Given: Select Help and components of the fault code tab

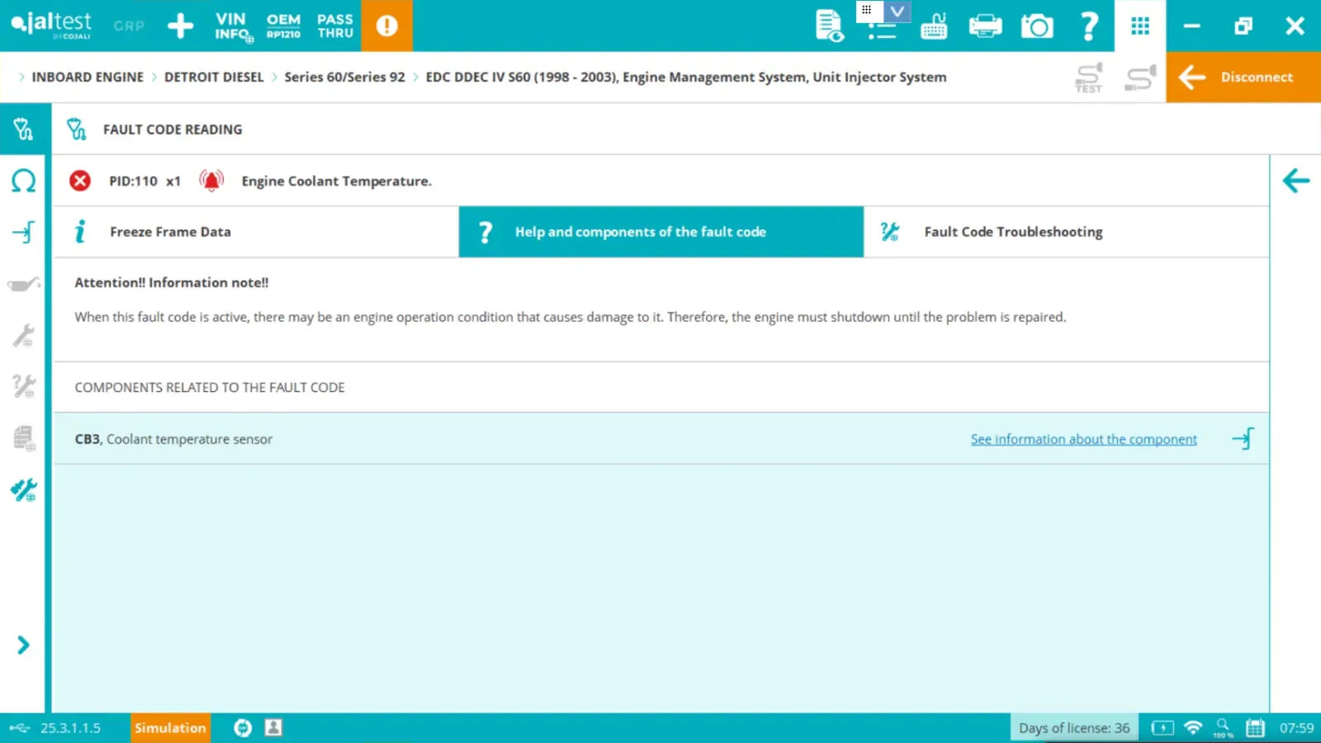Looking at the screenshot, I should pos(661,232).
